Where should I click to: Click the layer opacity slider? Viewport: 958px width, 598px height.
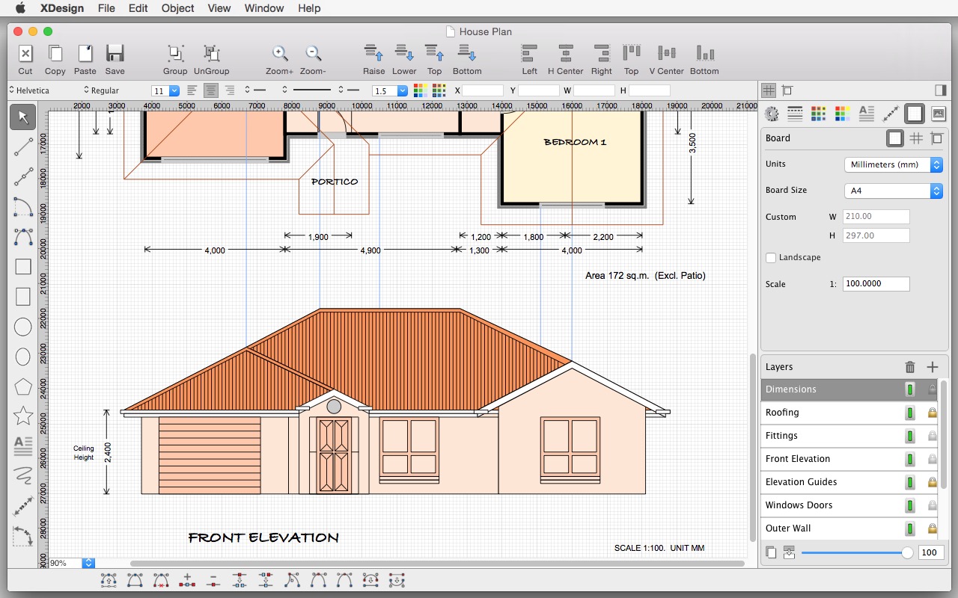coord(853,553)
